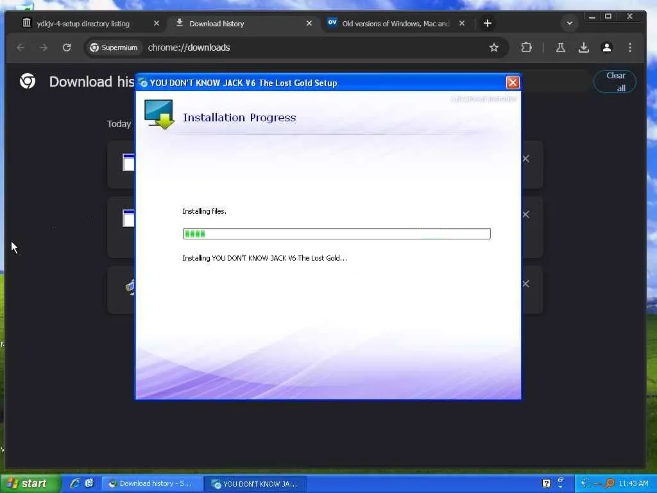Bookmark this page with star icon
The height and width of the screenshot is (493, 657).
[494, 48]
